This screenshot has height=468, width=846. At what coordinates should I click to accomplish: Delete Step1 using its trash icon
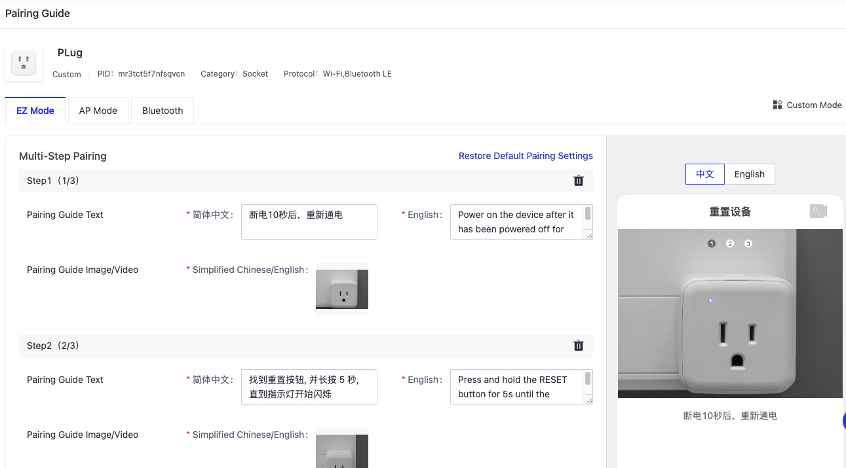(x=578, y=180)
